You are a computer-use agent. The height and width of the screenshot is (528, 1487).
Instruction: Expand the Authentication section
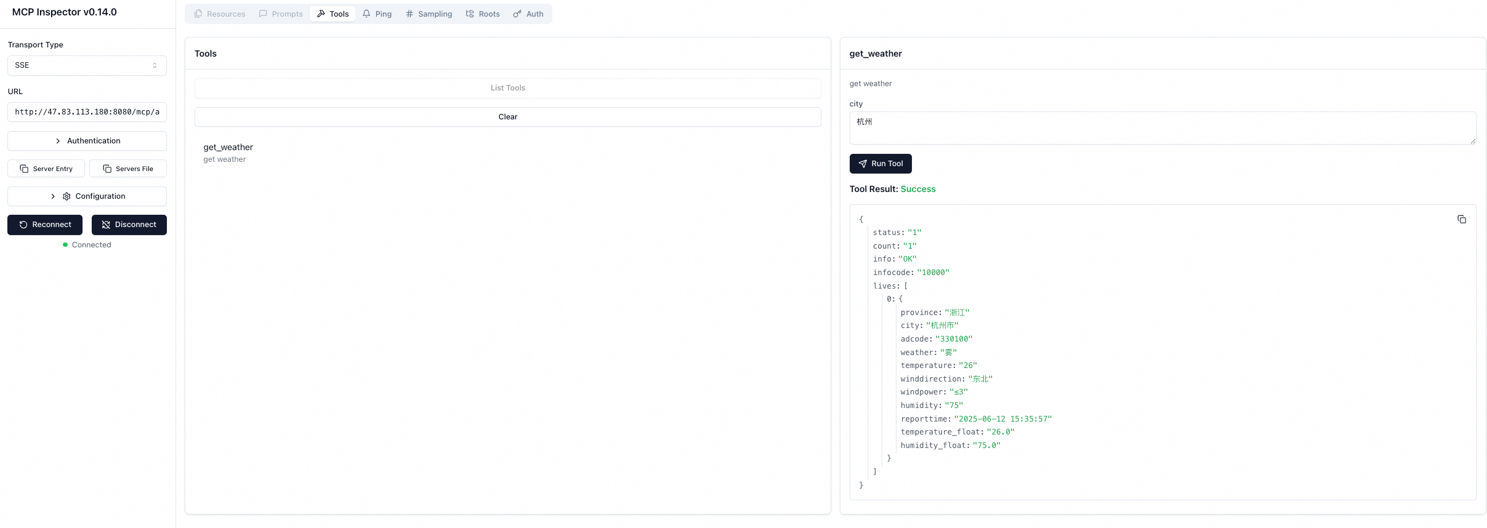click(x=87, y=141)
